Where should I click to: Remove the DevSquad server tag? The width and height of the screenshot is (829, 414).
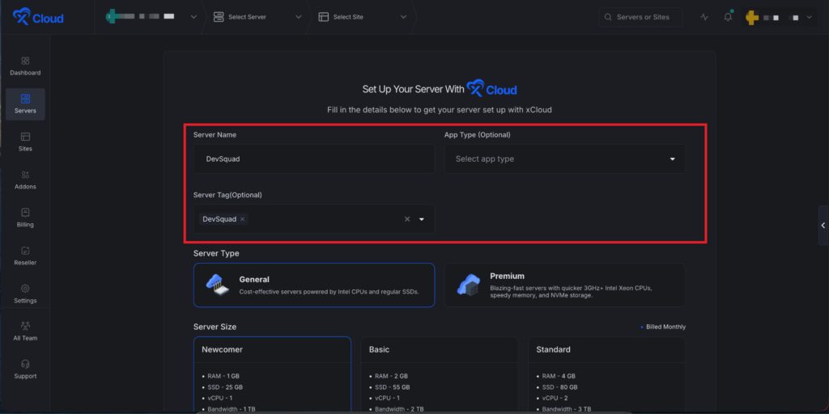click(x=243, y=219)
